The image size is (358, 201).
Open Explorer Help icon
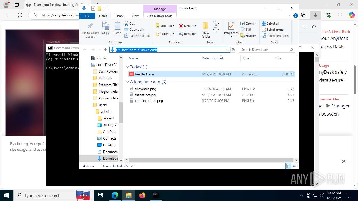pyautogui.click(x=295, y=16)
